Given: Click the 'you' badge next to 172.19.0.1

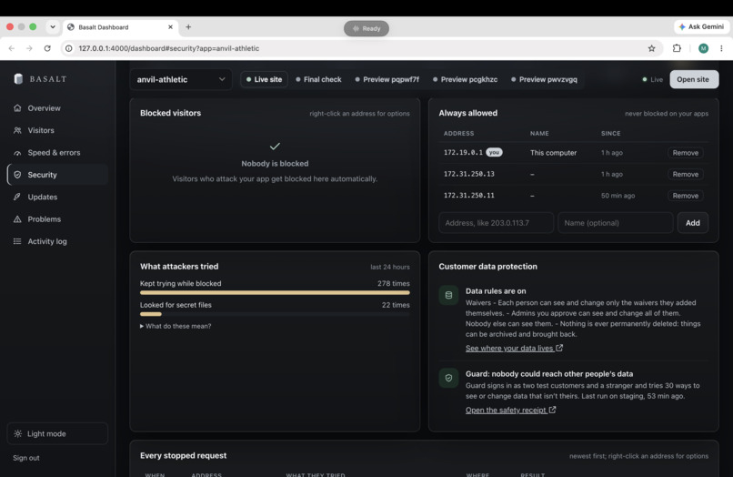Looking at the screenshot, I should pos(494,152).
